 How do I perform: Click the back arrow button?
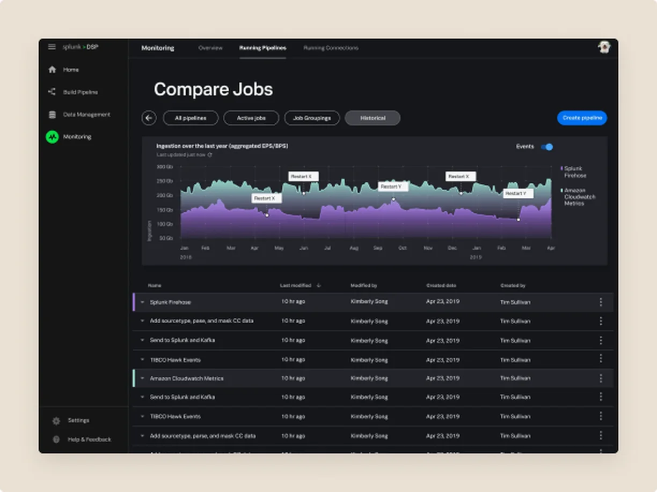(149, 118)
